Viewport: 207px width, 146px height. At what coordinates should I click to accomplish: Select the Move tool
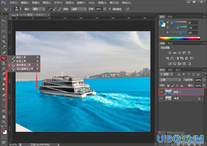[x=4, y=21]
